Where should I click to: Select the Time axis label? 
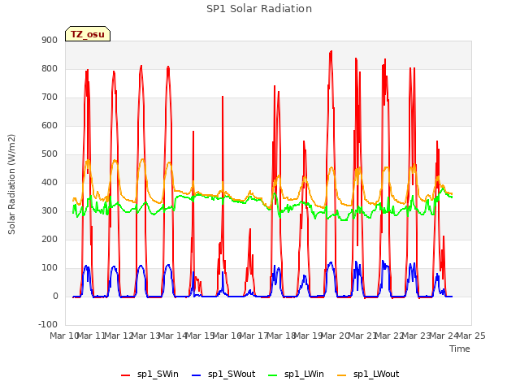coord(460,349)
